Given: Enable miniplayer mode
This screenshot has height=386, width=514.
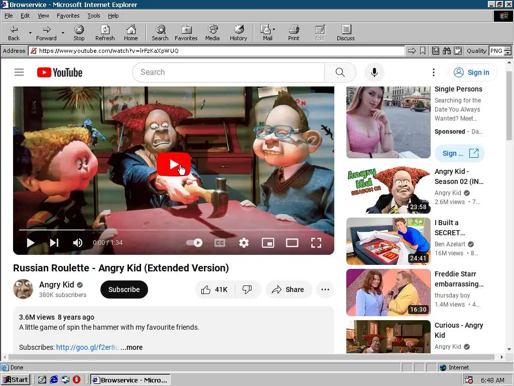Looking at the screenshot, I should pyautogui.click(x=268, y=243).
